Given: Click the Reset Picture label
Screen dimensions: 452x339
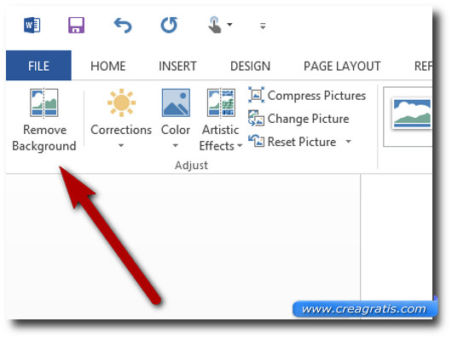Looking at the screenshot, I should 302,142.
